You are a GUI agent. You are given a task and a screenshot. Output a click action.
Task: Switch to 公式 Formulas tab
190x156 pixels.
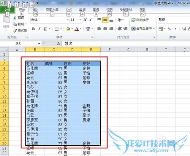tap(69, 10)
